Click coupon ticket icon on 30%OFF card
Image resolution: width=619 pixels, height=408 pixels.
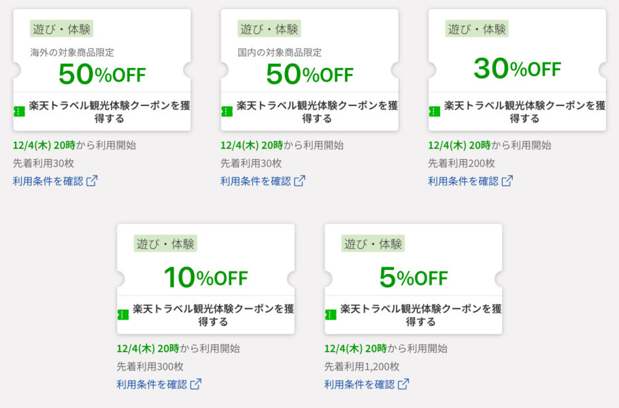click(x=435, y=112)
